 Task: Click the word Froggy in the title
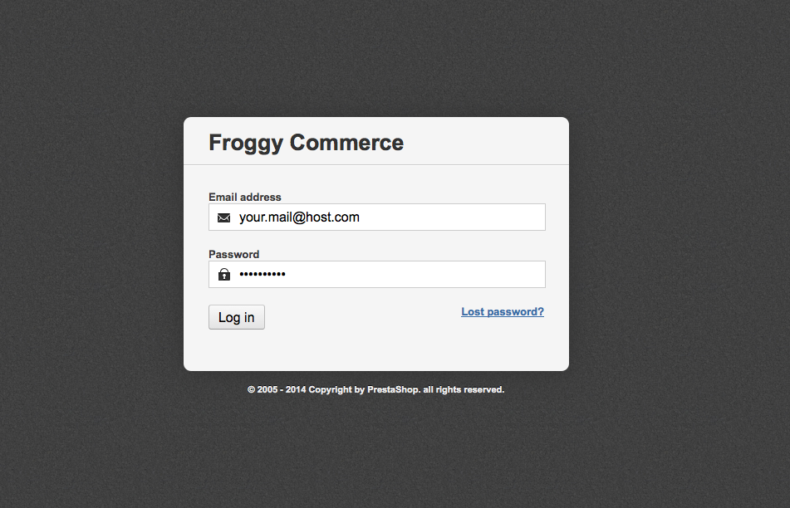[x=246, y=143]
